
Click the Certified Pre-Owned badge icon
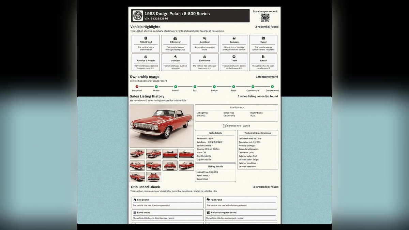[x=225, y=126]
